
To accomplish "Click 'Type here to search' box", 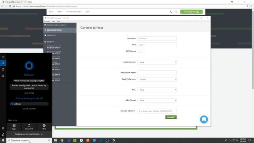I will point(29,140).
